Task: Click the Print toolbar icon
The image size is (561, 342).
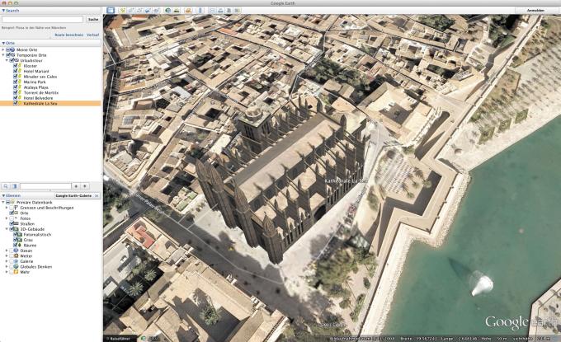Action: (221, 11)
